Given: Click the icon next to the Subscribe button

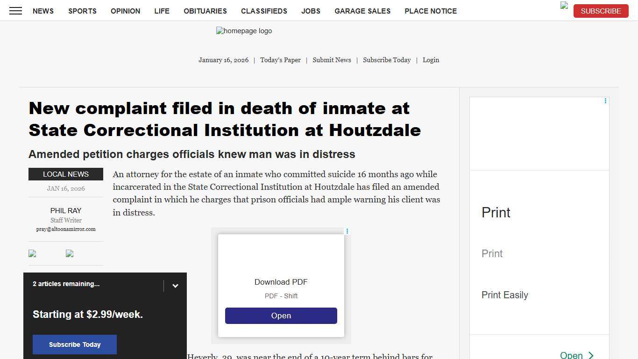Looking at the screenshot, I should click(563, 6).
